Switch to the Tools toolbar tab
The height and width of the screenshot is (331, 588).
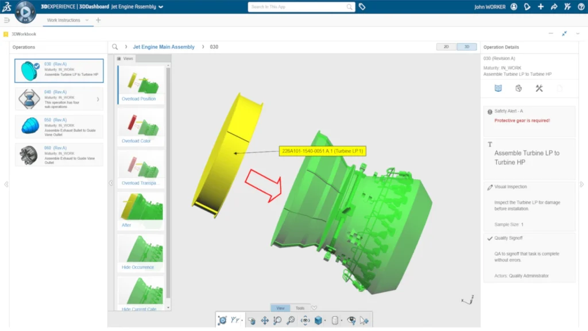click(x=300, y=308)
